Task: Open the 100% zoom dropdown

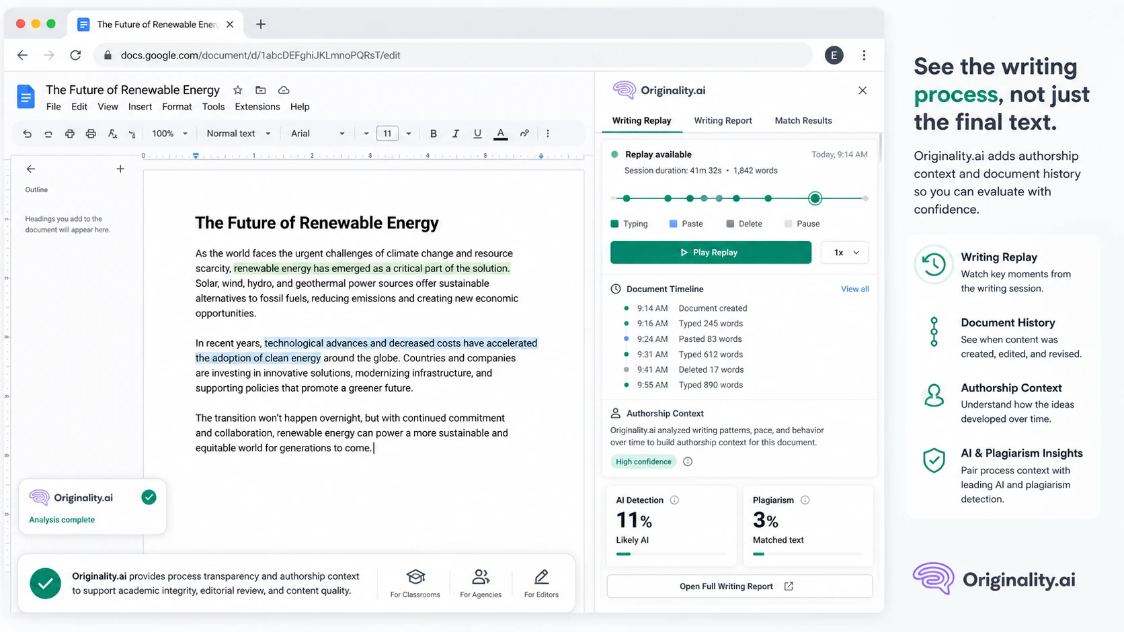Action: [169, 134]
